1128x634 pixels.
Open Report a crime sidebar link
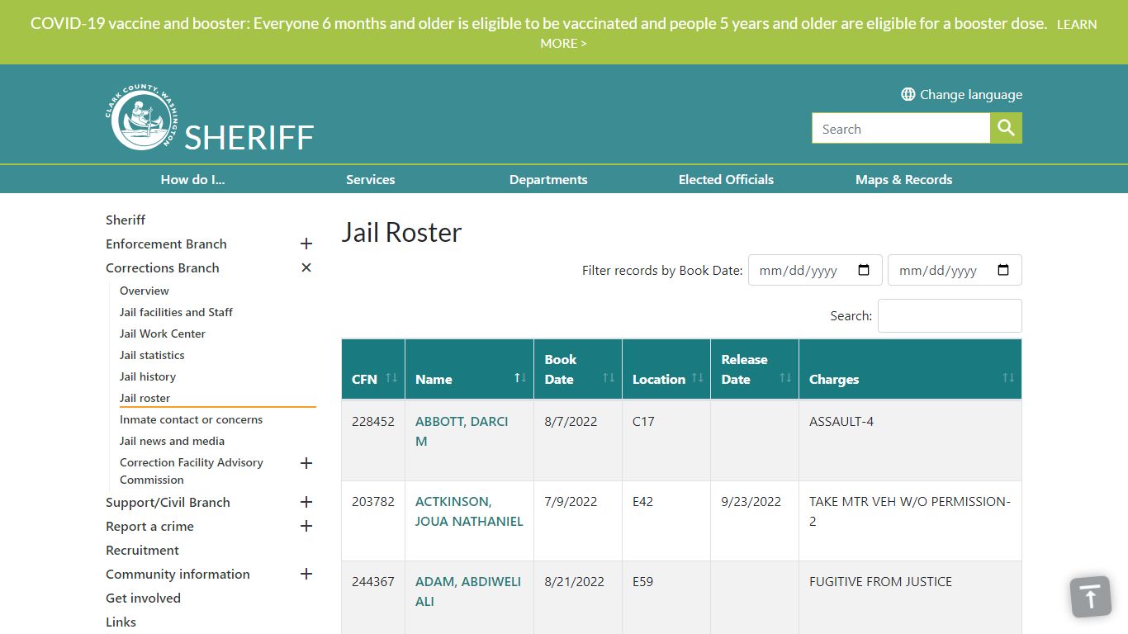[x=149, y=526]
